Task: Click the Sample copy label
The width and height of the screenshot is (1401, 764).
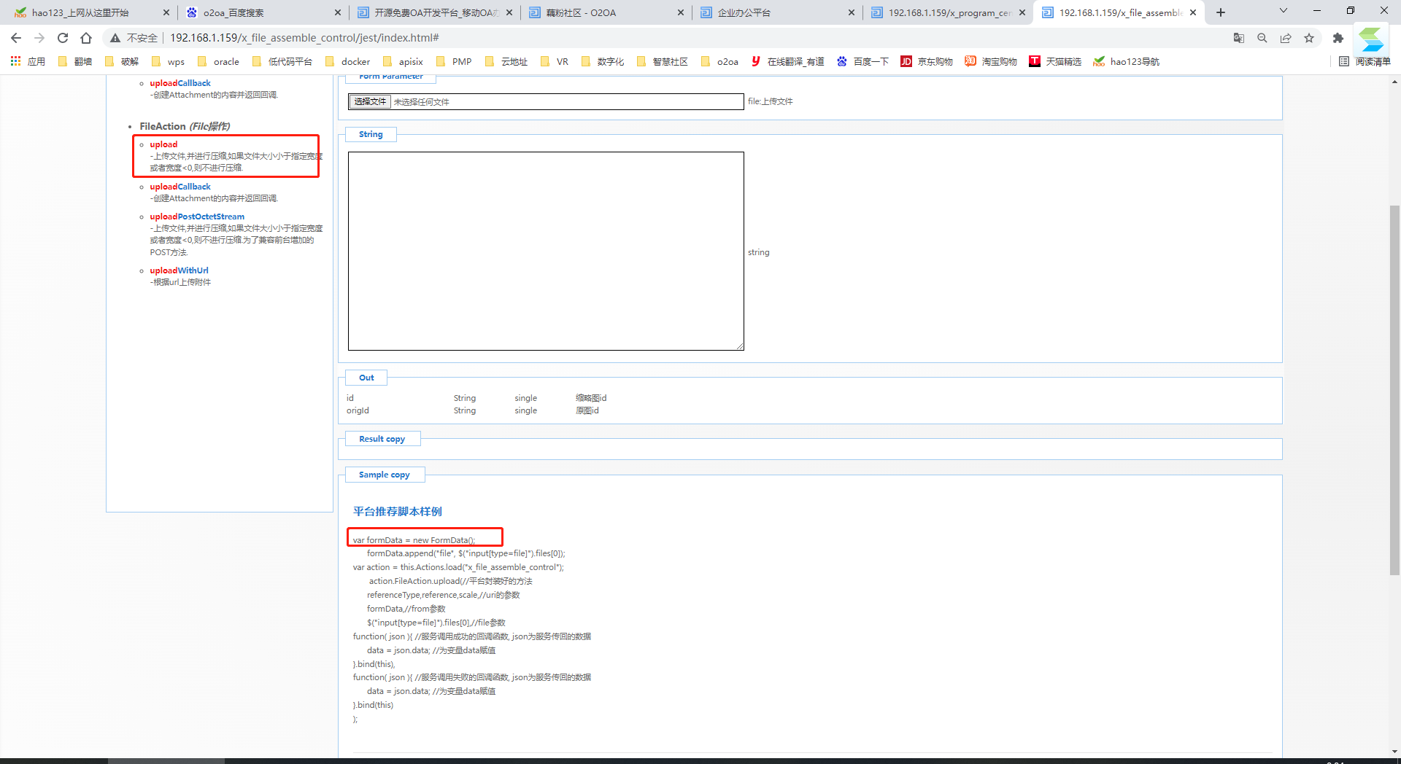Action: tap(384, 475)
